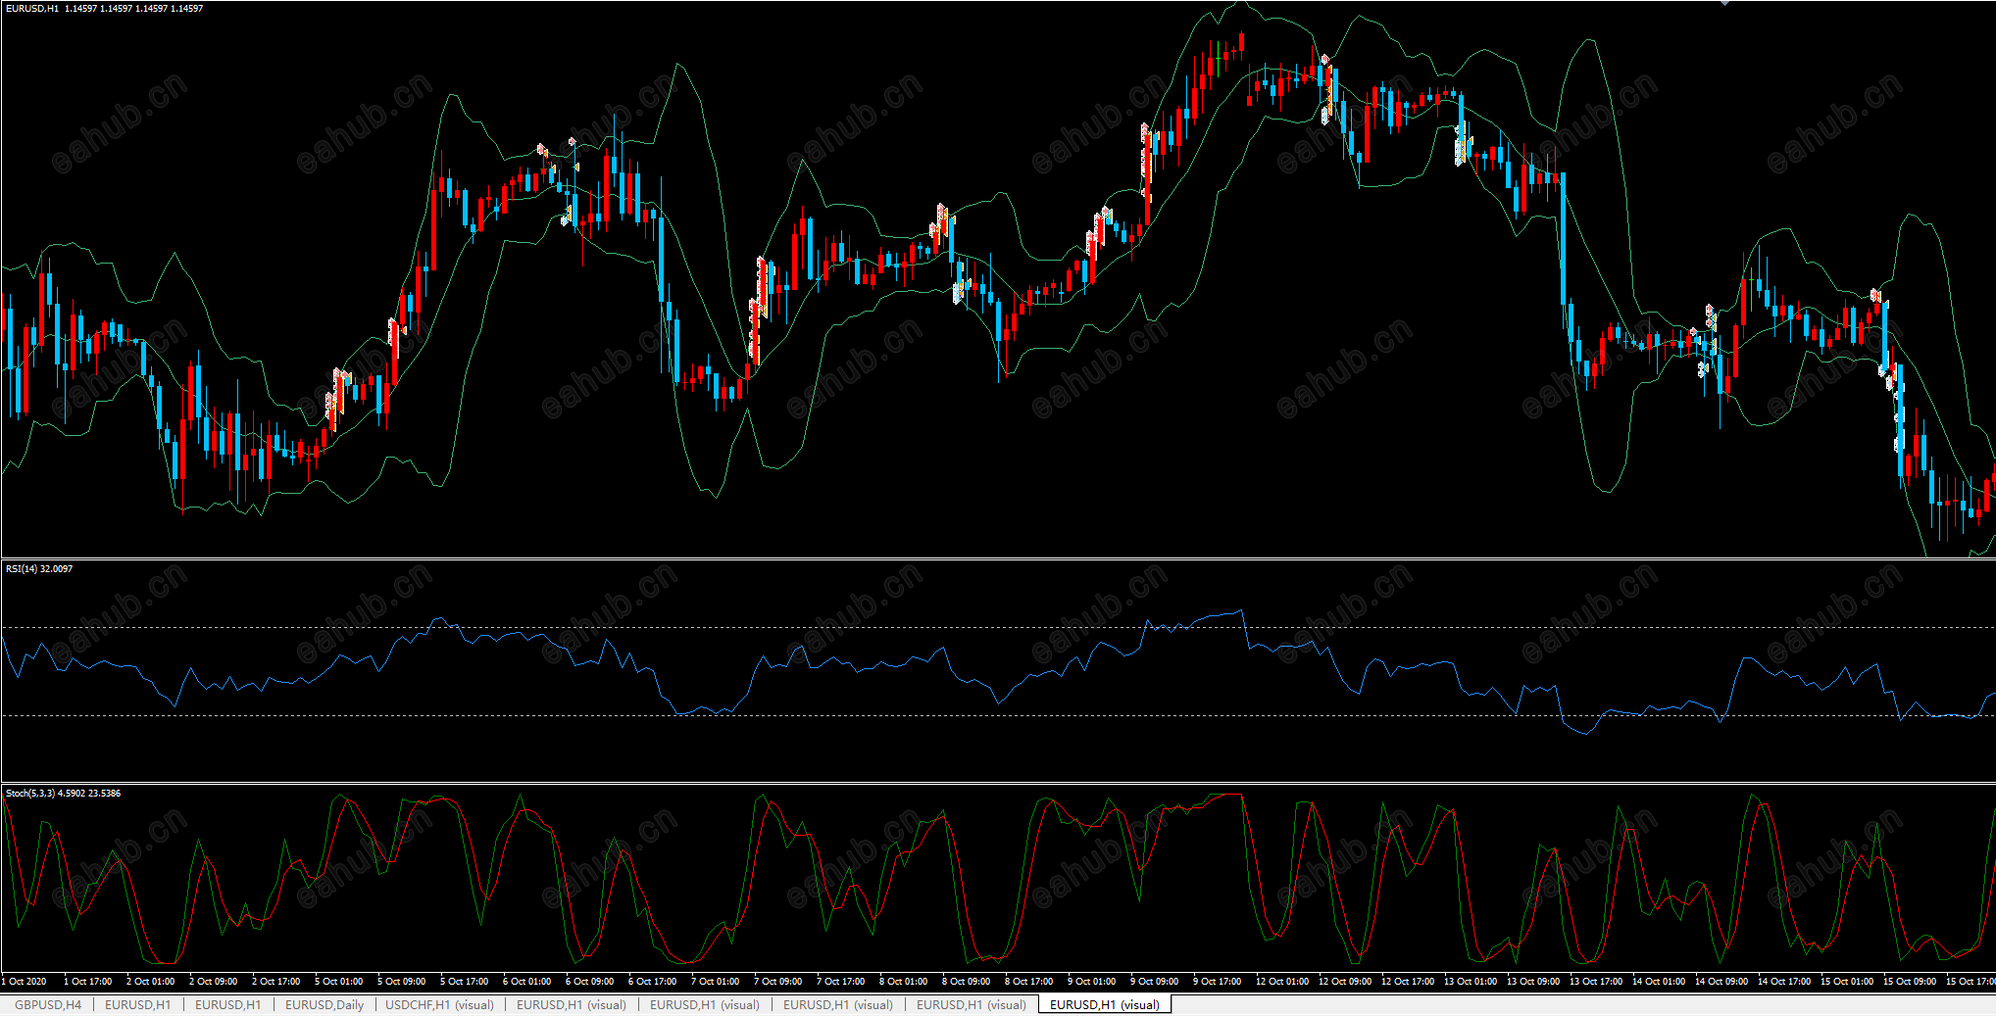Click the '2 Oct 17:00' time label
This screenshot has width=1996, height=1016.
[x=276, y=981]
